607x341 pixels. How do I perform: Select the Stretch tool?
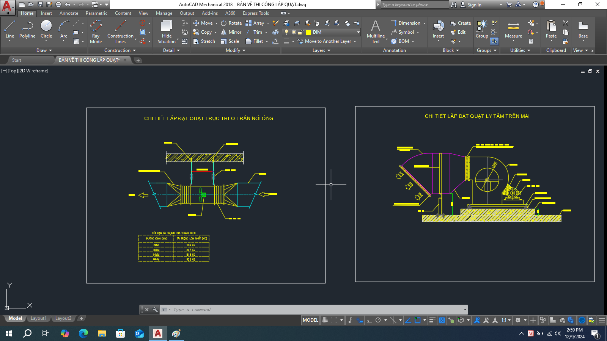click(204, 41)
